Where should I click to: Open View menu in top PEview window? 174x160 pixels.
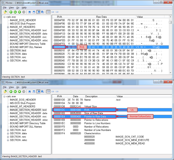pos(11,8)
